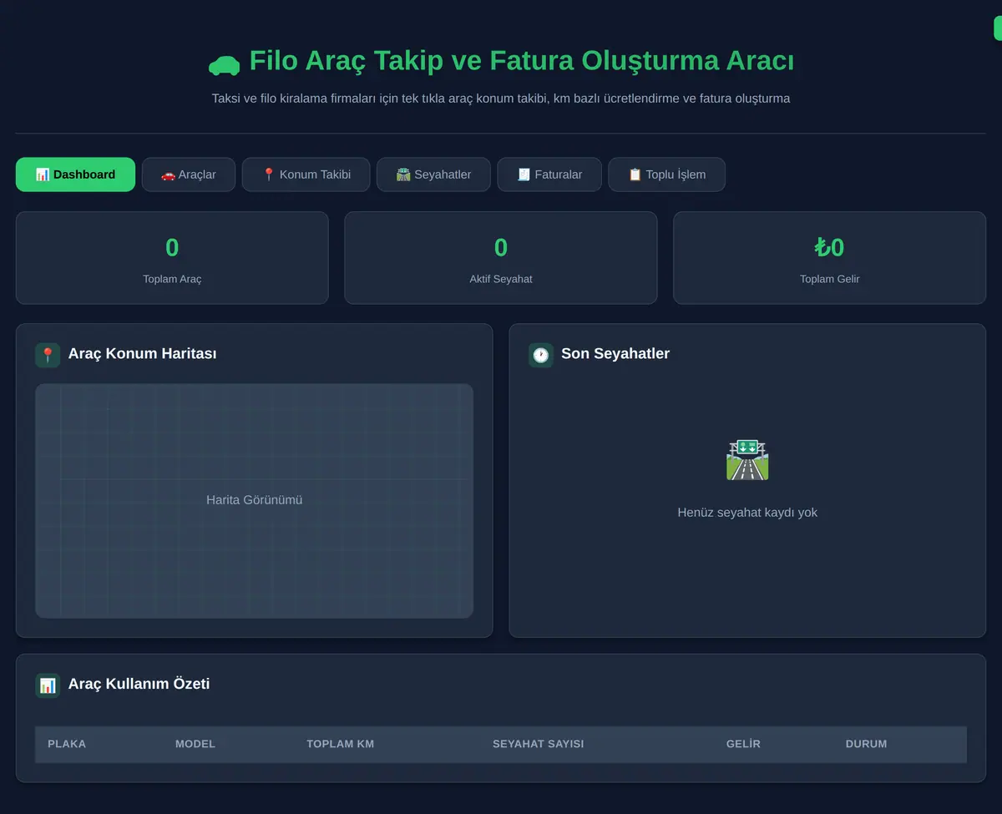This screenshot has height=814, width=1002.
Task: Click the SEYAHAT SAYISI column header
Action: click(539, 744)
